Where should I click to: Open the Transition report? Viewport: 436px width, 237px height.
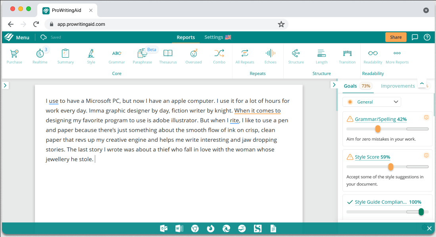(x=347, y=56)
